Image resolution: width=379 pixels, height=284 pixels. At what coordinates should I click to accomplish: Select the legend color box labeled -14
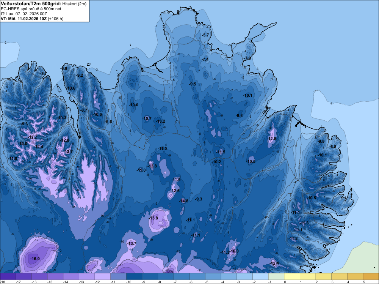click(71, 276)
